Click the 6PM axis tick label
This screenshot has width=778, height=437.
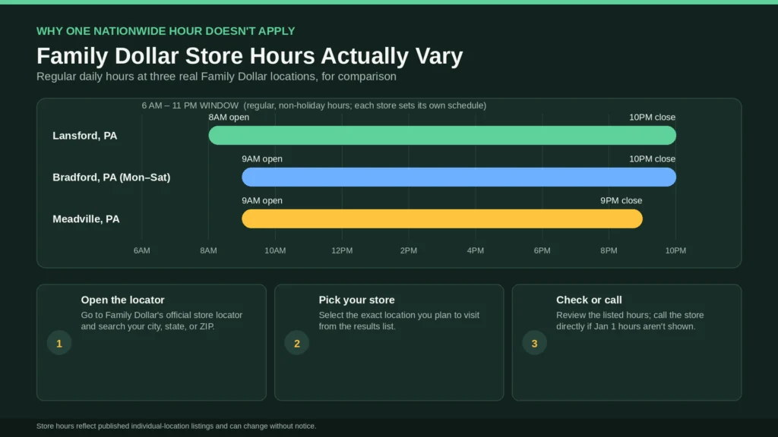(542, 250)
